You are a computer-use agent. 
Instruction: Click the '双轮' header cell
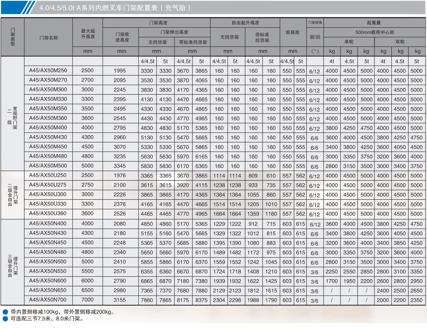tap(400, 42)
